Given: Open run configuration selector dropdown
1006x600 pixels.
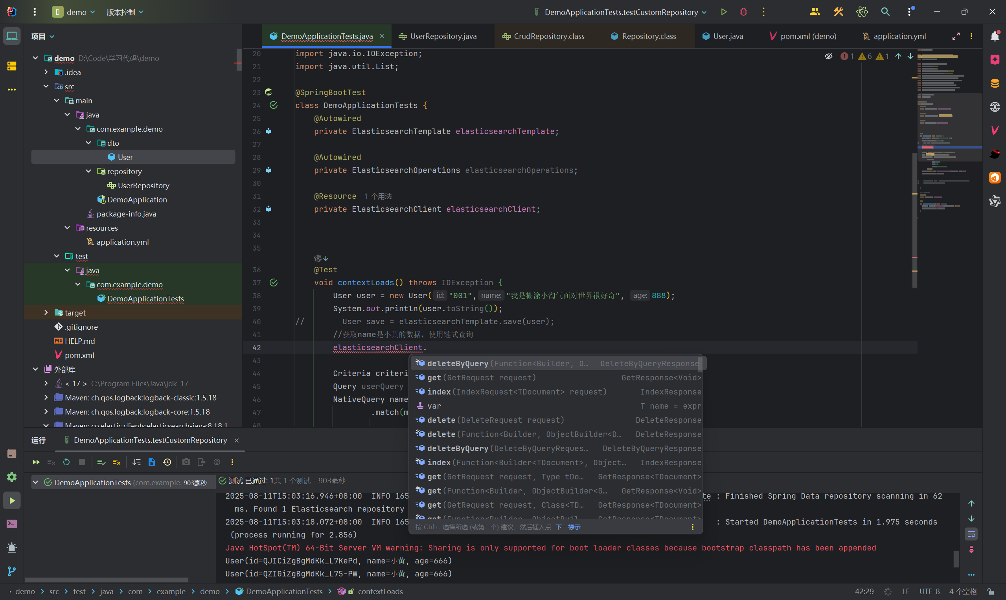Looking at the screenshot, I should [x=620, y=12].
